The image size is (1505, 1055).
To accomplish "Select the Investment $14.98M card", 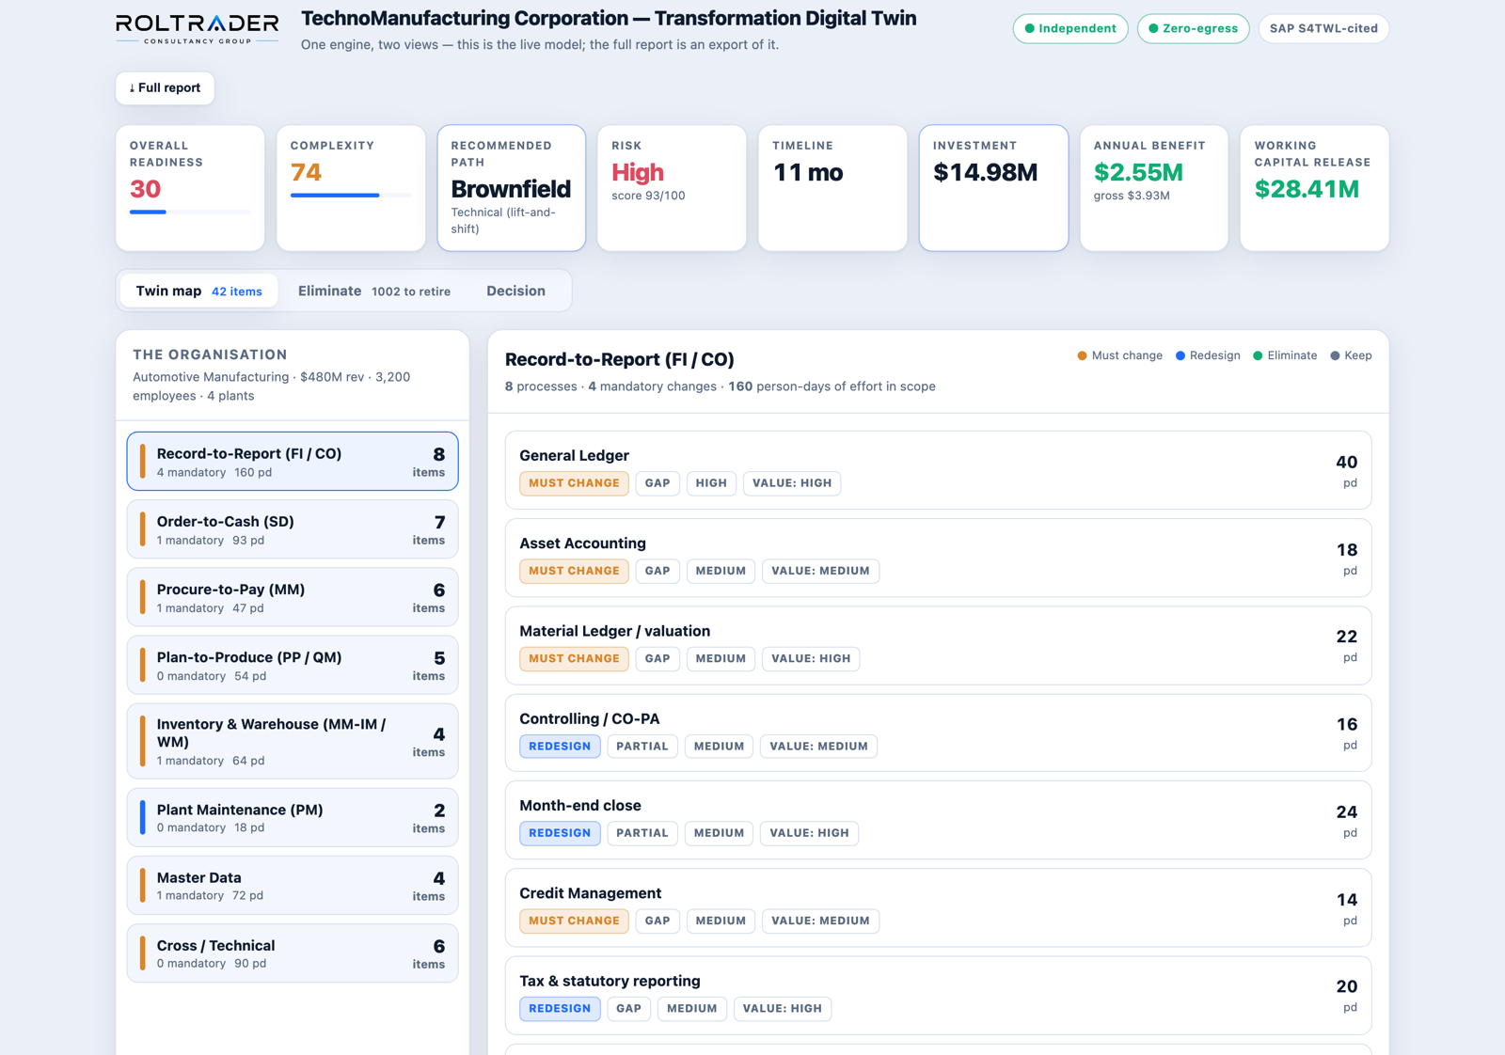I will click(x=993, y=188).
